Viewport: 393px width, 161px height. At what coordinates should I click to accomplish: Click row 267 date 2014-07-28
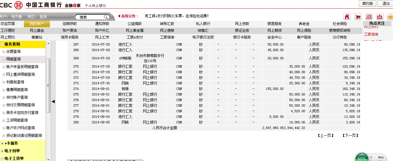(x=101, y=44)
